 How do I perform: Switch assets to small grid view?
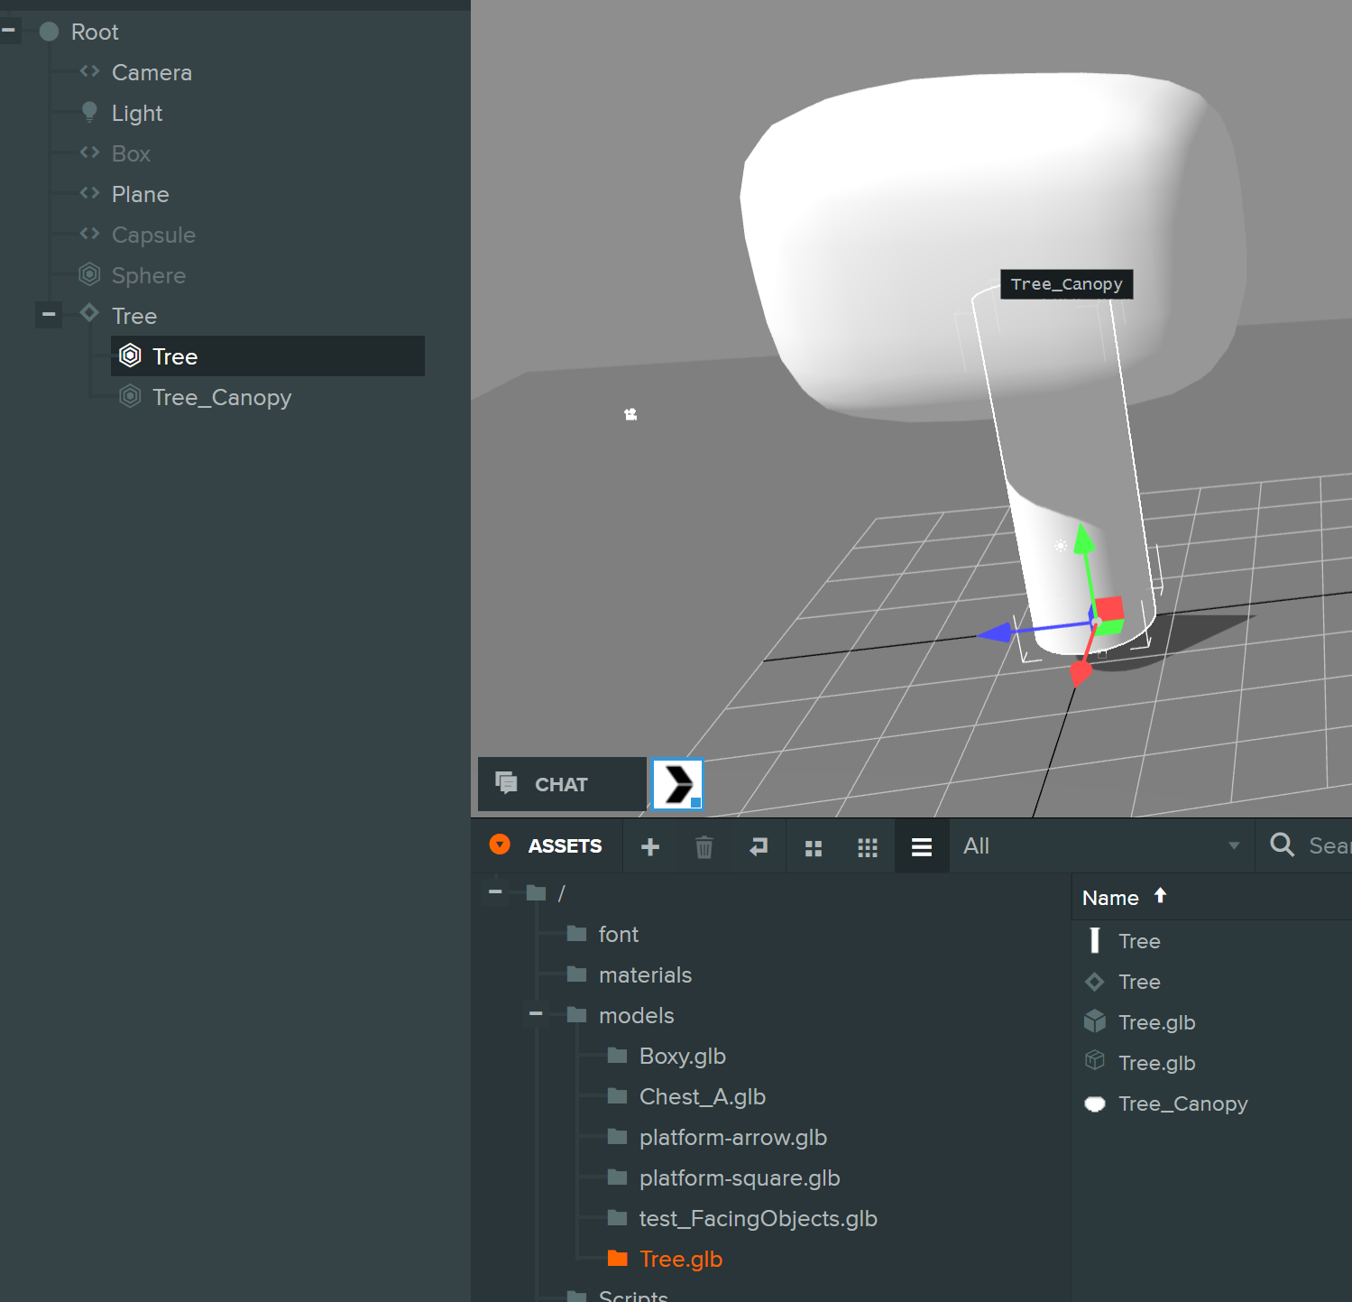pyautogui.click(x=867, y=847)
